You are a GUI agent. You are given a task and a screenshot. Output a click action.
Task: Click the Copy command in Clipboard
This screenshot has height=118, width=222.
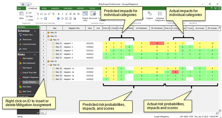tap(29, 16)
